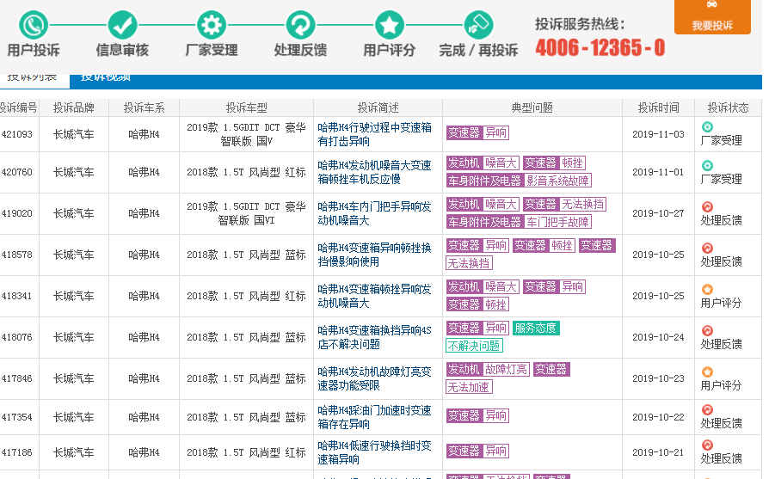Click 用户评分 status icon for complaint 418341
This screenshot has height=479, width=775.
pyautogui.click(x=707, y=289)
